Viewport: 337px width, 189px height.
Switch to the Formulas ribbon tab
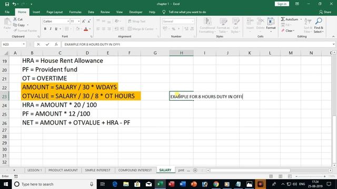(x=75, y=12)
